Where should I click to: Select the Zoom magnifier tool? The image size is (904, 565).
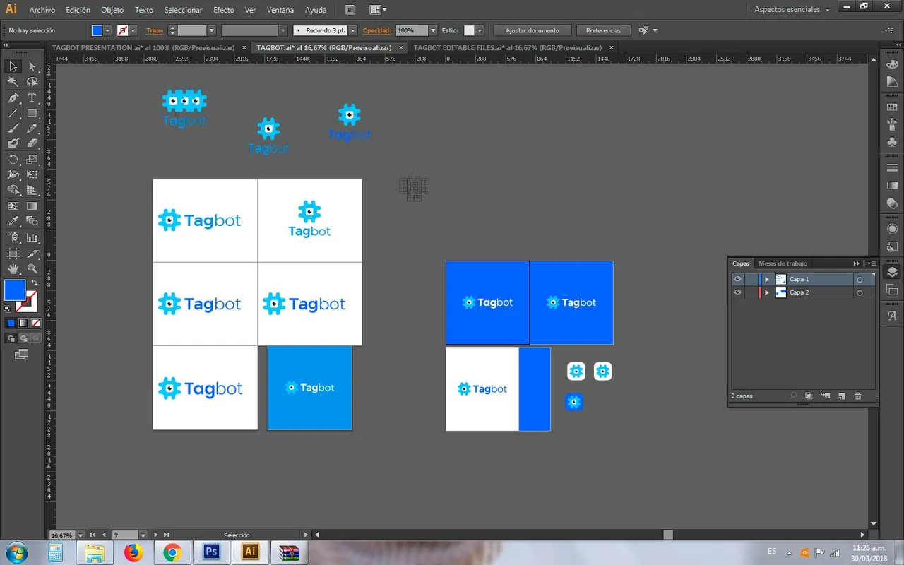click(32, 269)
